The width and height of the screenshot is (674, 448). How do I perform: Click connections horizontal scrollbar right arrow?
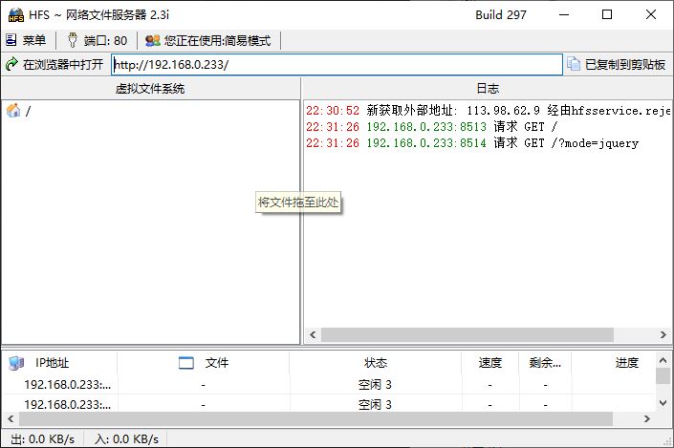(x=647, y=418)
